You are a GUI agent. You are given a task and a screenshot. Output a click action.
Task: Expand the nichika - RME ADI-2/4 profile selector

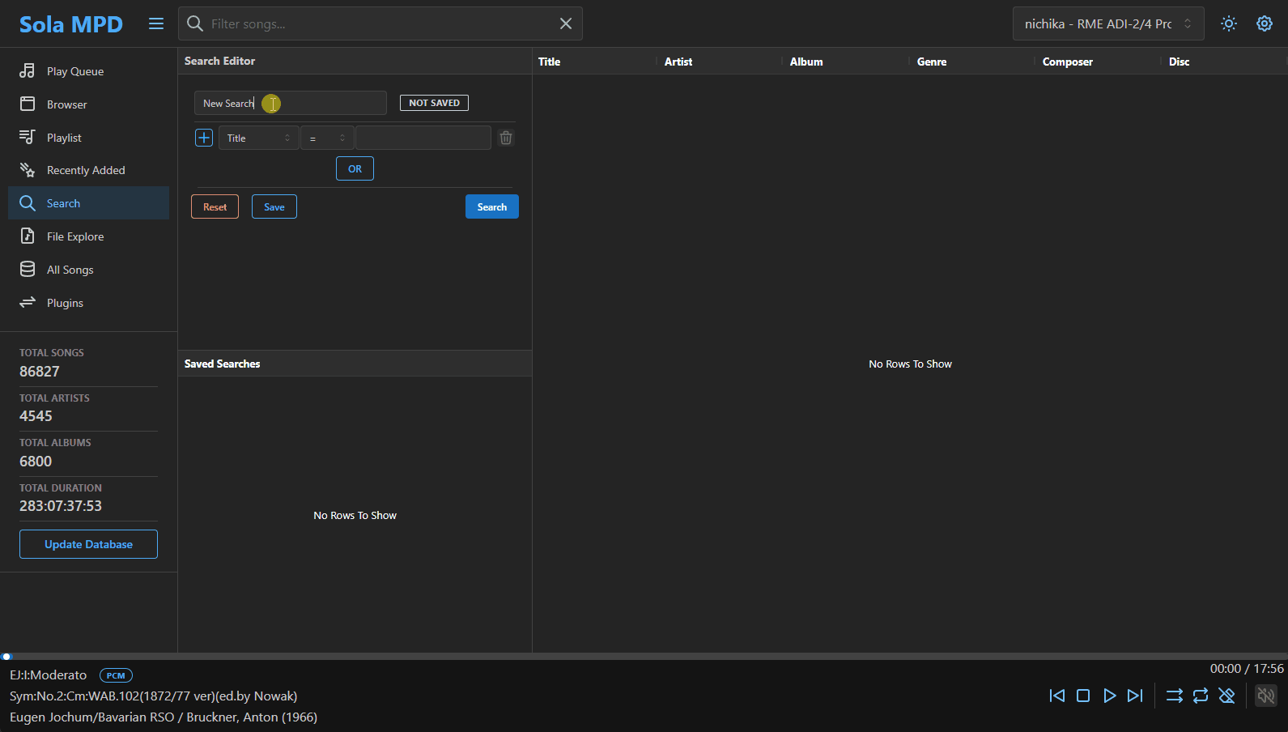[x=1107, y=23]
